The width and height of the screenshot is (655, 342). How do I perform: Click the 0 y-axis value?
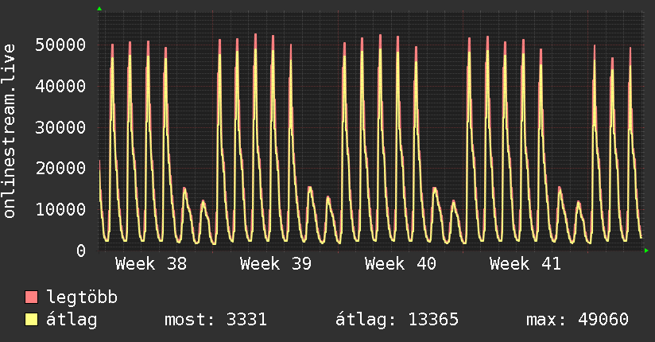(81, 251)
